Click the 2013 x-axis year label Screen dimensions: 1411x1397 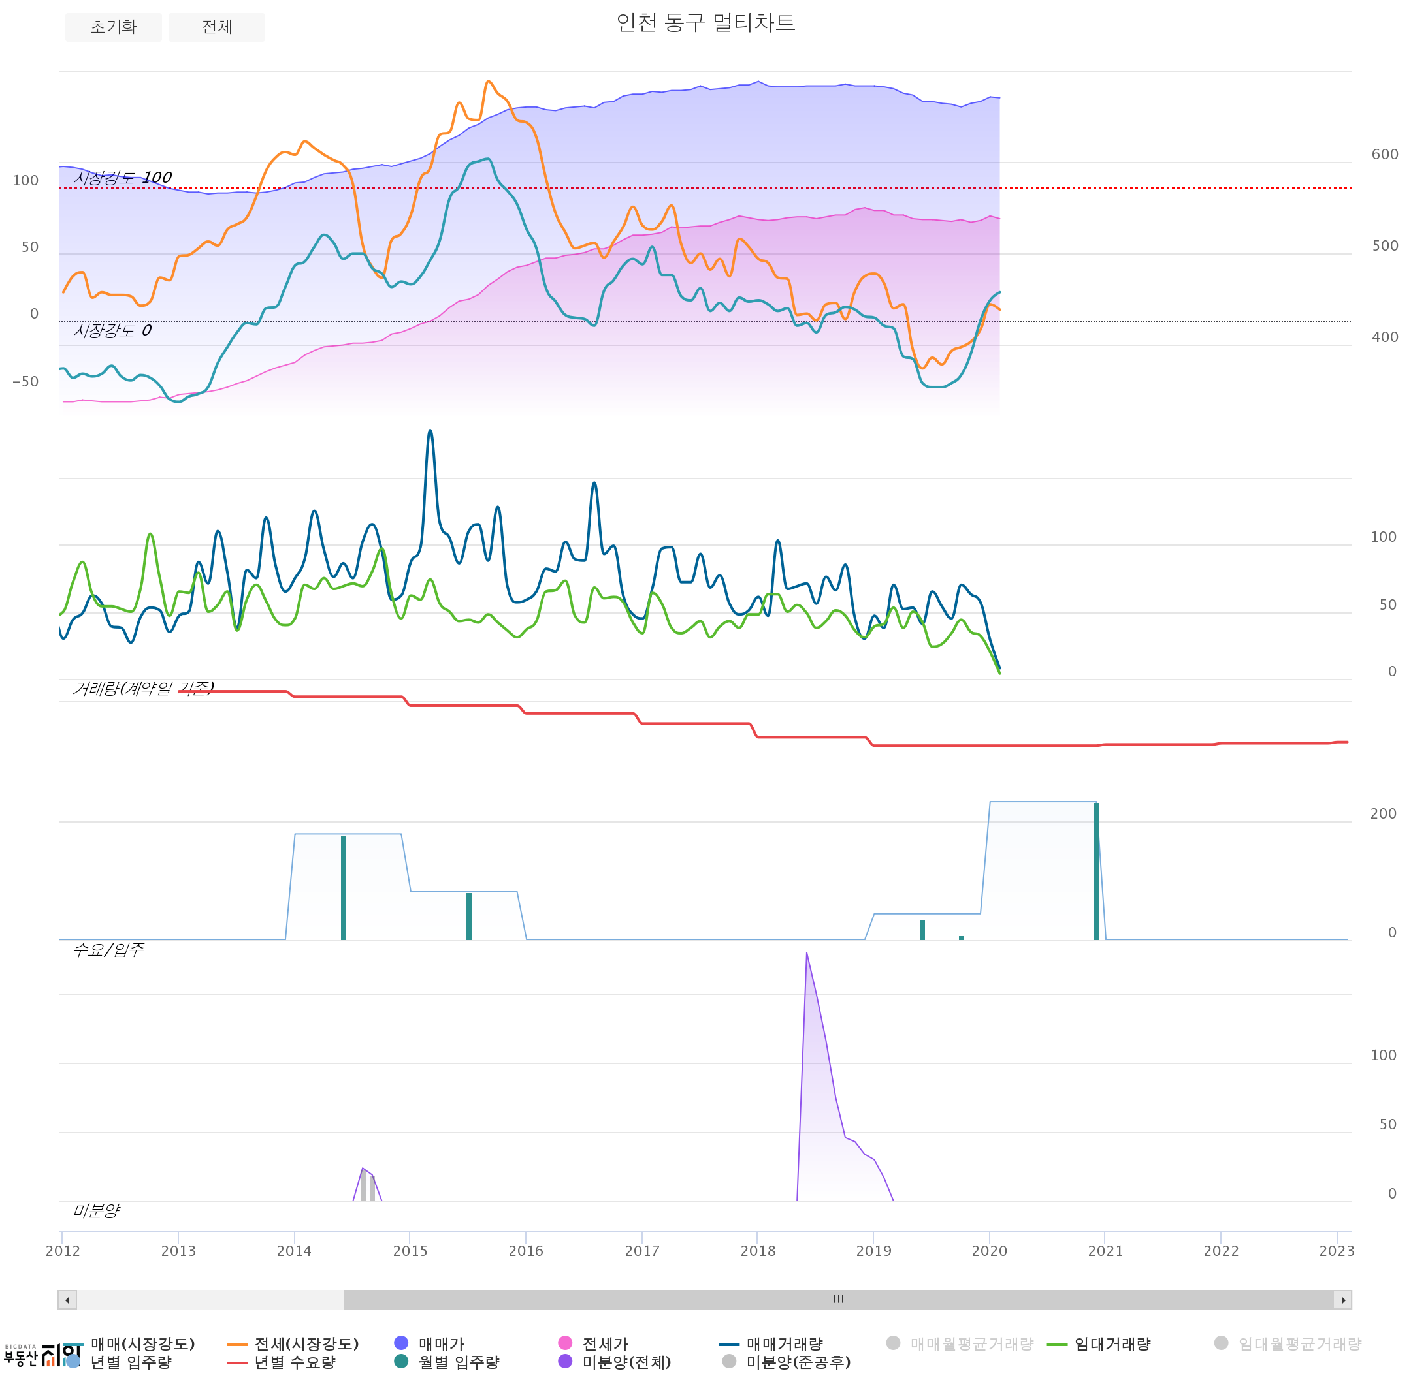[x=178, y=1251]
